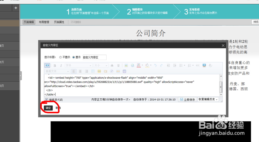Align text left
Viewport: 259px width, 142px height.
(x=74, y=71)
